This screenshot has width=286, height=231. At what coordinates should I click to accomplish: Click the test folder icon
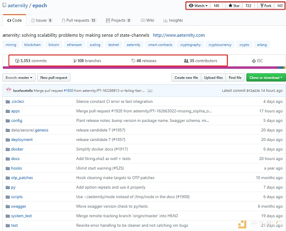pyautogui.click(x=8, y=225)
